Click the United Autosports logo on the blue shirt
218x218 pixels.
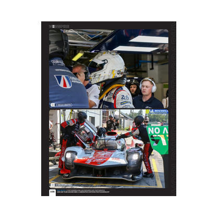(x=63, y=81)
